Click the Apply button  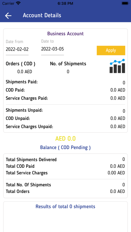pos(111,50)
